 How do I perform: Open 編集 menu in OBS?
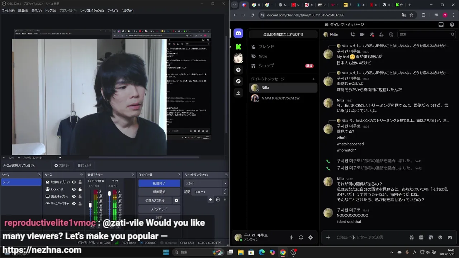tap(23, 10)
